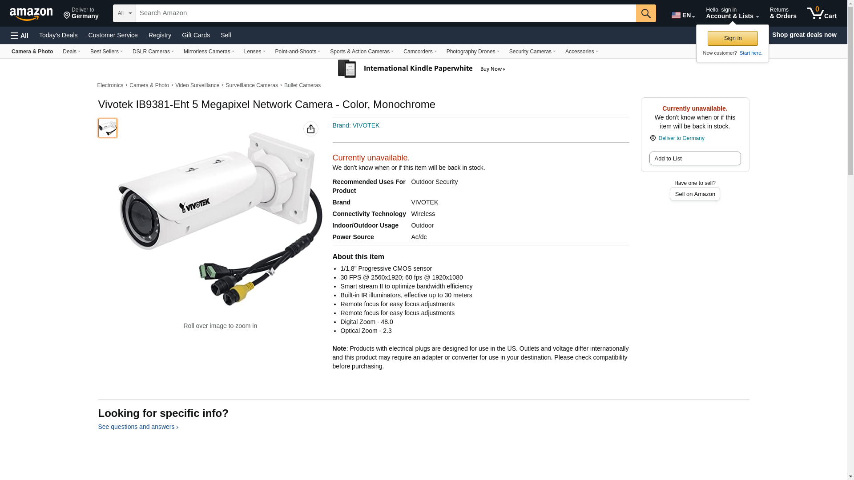Viewport: 854px width, 480px height.
Task: Click the Surveillance Cameras breadcrumb
Action: [x=252, y=85]
